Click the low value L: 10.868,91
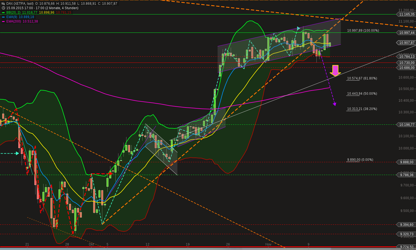Image resolution: width=416 pixels, height=250 pixels. (x=87, y=4)
